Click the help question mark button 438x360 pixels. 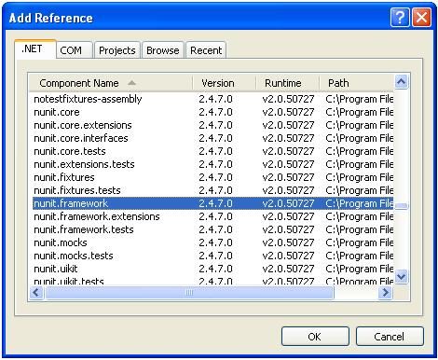(x=400, y=18)
